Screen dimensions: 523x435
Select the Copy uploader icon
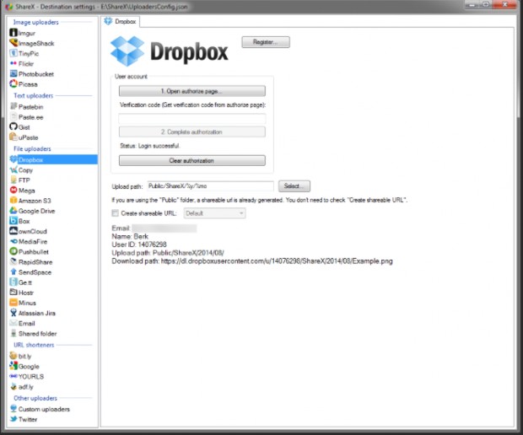[x=13, y=169]
